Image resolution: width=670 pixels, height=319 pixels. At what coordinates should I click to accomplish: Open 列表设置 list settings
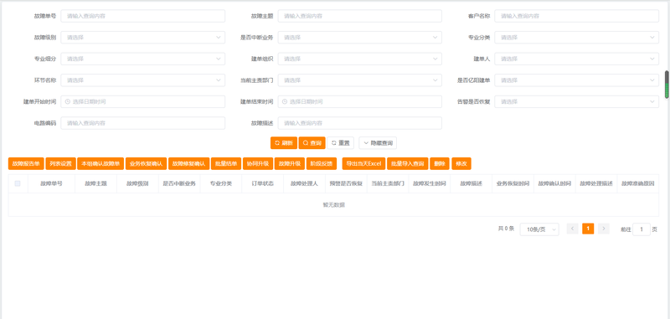click(60, 163)
